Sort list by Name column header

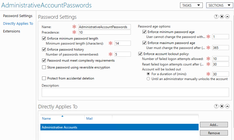(46, 119)
